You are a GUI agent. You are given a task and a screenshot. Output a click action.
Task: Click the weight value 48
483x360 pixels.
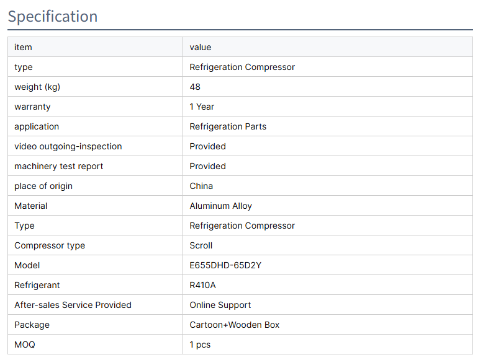(195, 87)
